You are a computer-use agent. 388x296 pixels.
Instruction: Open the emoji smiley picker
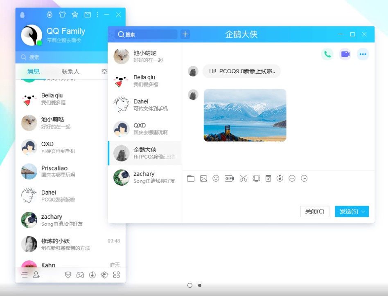tap(216, 178)
